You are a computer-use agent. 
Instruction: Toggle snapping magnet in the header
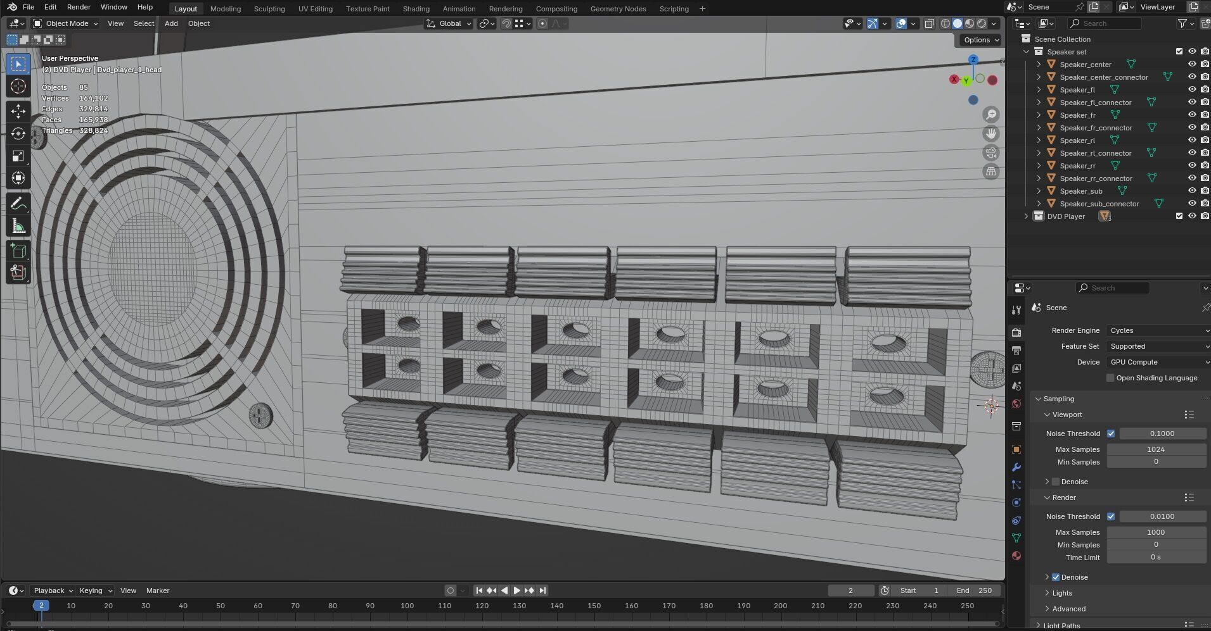point(506,23)
